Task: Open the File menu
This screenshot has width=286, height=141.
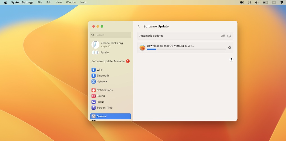Action: [x=40, y=2]
